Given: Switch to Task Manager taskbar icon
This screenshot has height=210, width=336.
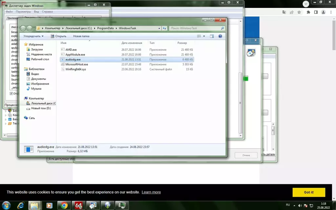Looking at the screenshot, I should [122, 205].
